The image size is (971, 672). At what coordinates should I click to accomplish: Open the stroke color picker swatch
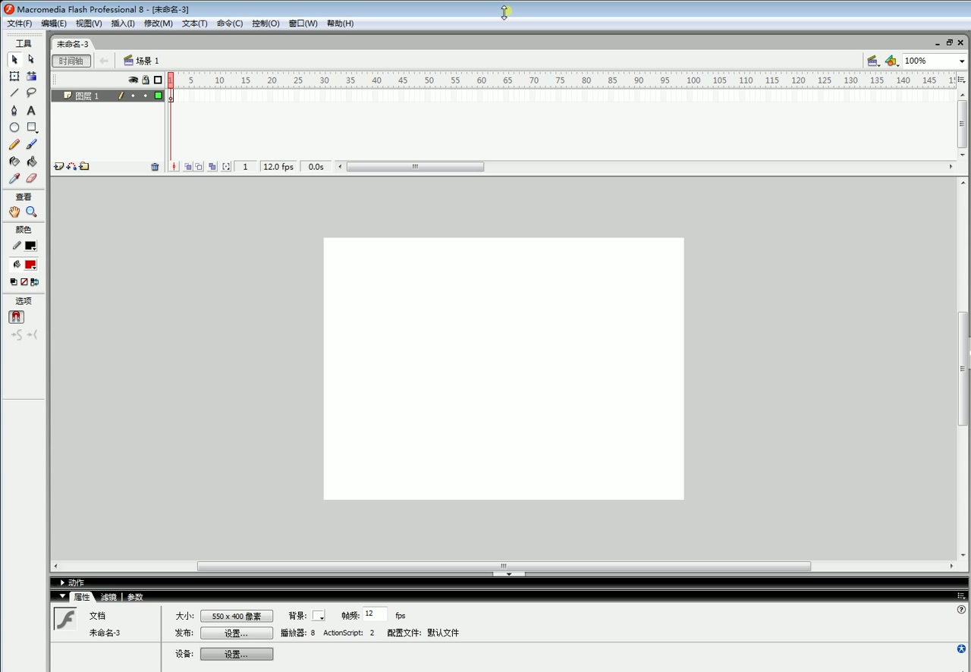coord(30,246)
